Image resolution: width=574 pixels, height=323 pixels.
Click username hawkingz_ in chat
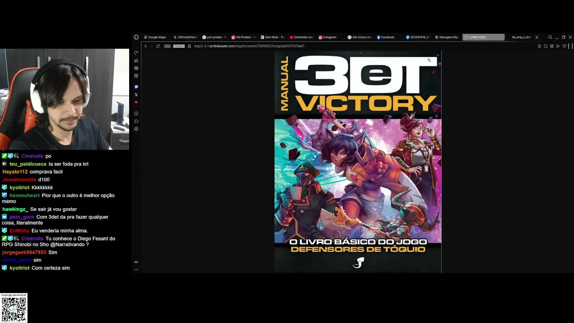[15, 210]
